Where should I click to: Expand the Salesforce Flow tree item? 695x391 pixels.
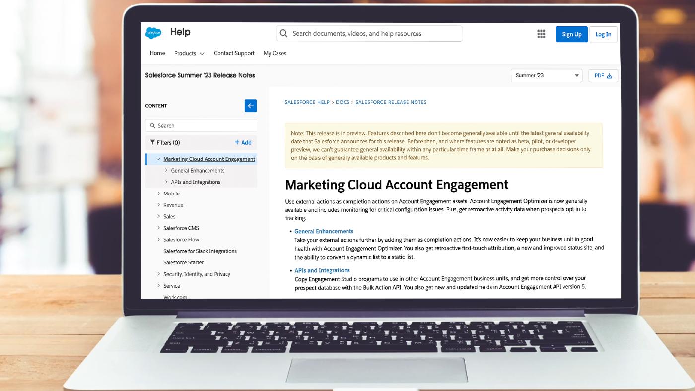[x=158, y=239]
